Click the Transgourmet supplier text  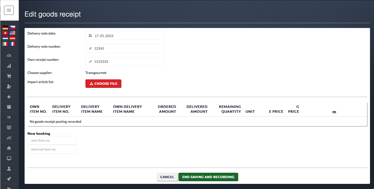pyautogui.click(x=96, y=73)
